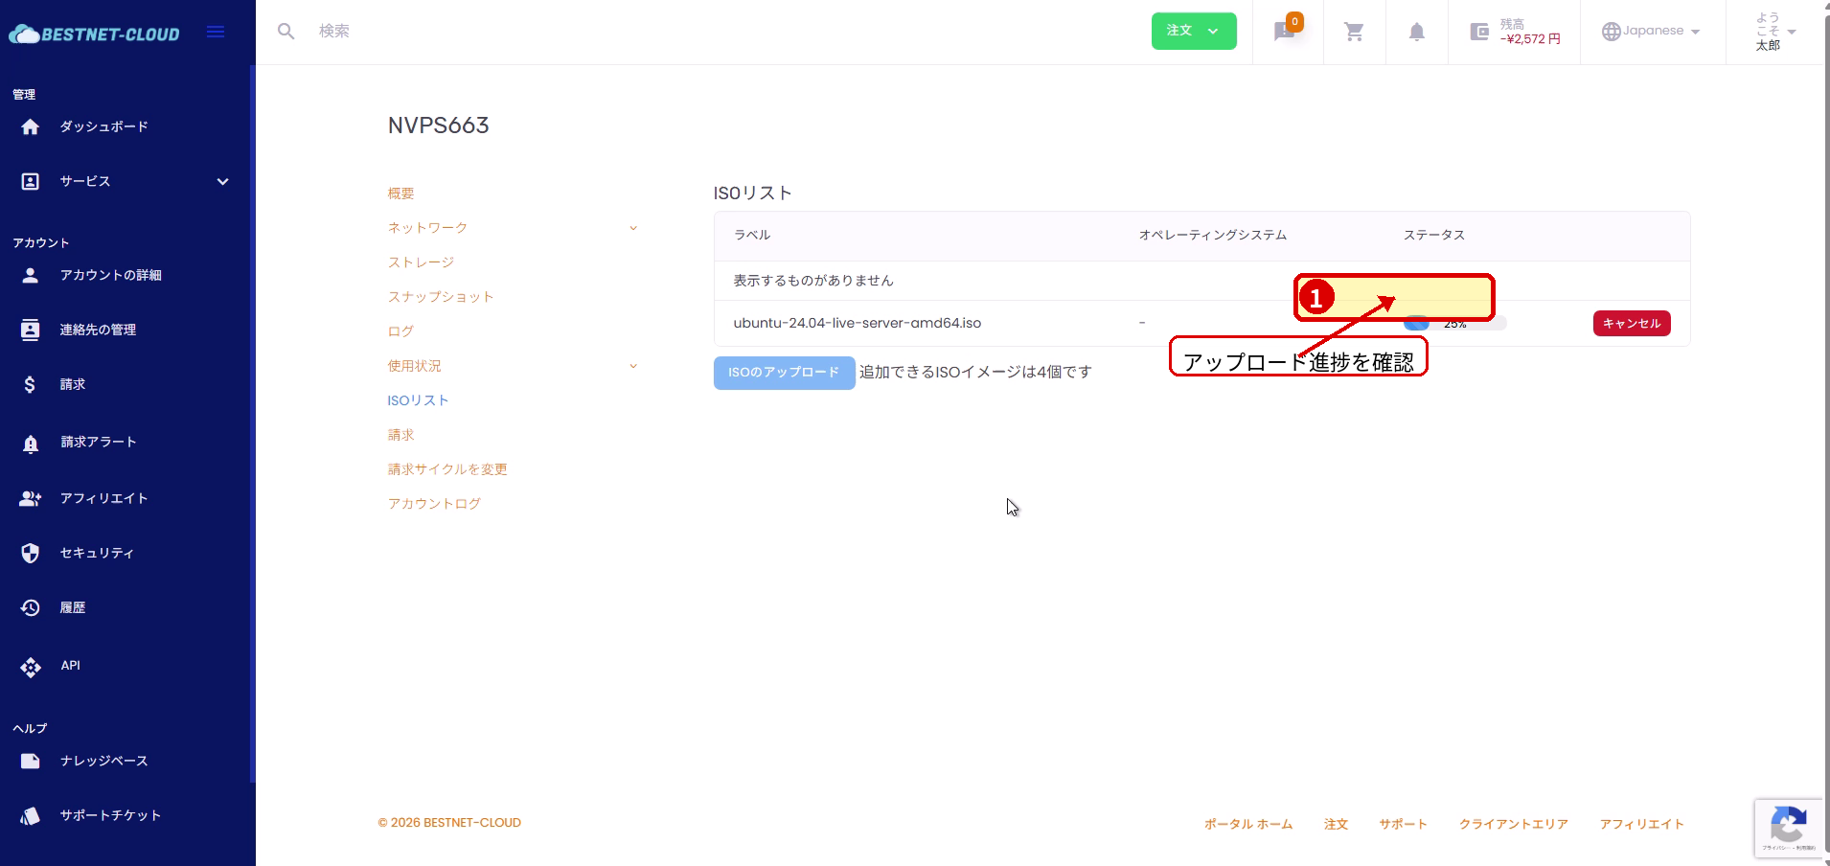The image size is (1830, 866).
Task: Click the search magnifier icon
Action: coord(286,32)
